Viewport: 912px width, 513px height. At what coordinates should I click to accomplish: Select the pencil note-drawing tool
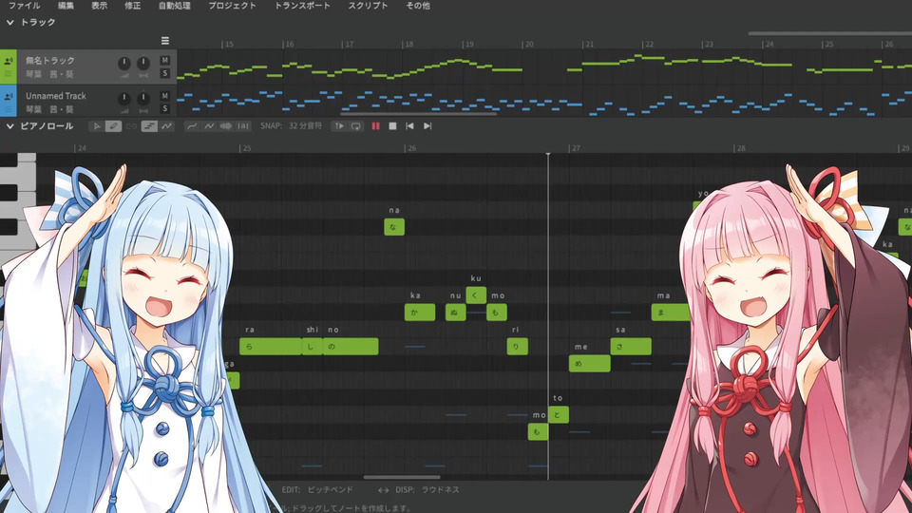[x=113, y=126]
